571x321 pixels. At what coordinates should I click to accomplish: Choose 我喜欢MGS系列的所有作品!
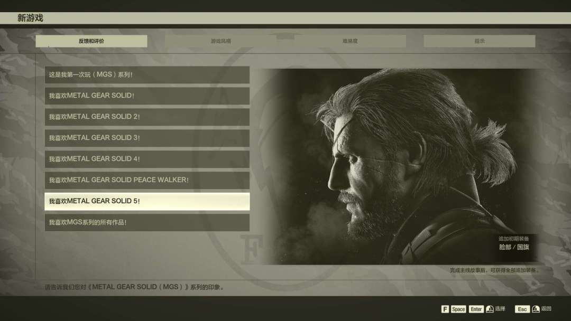point(147,222)
